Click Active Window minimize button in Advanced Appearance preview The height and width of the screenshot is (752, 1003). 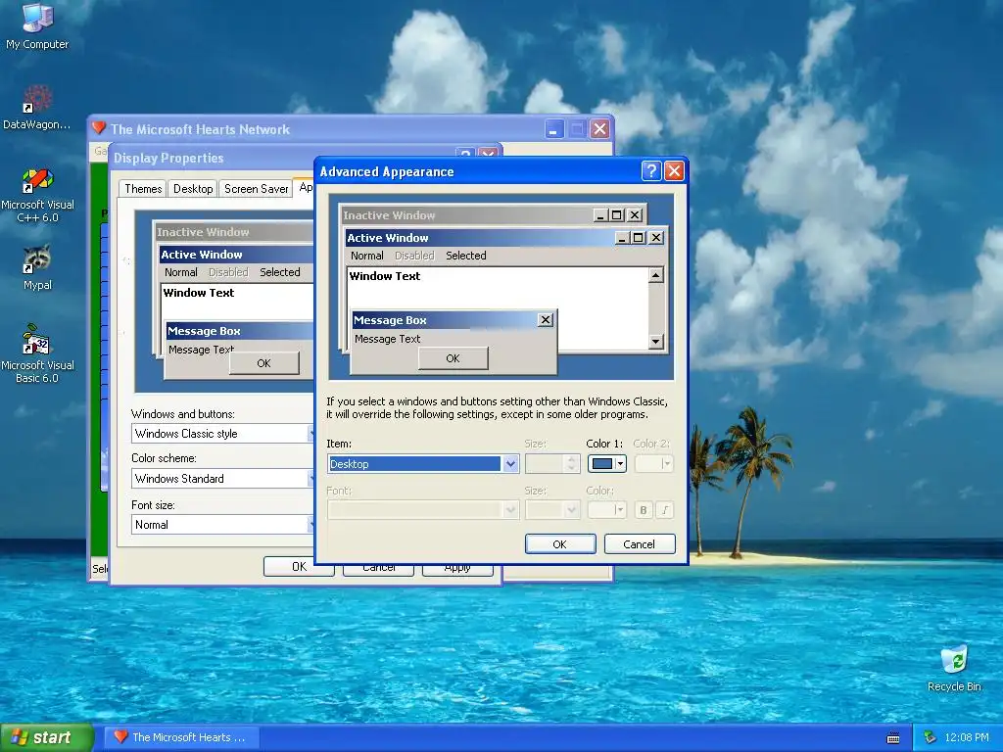622,238
